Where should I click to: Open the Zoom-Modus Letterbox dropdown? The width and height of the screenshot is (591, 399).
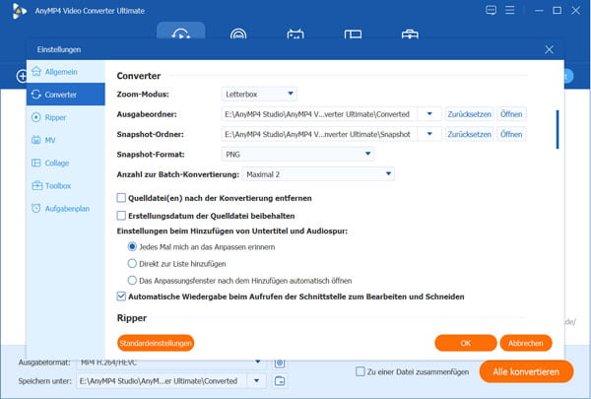pos(259,94)
